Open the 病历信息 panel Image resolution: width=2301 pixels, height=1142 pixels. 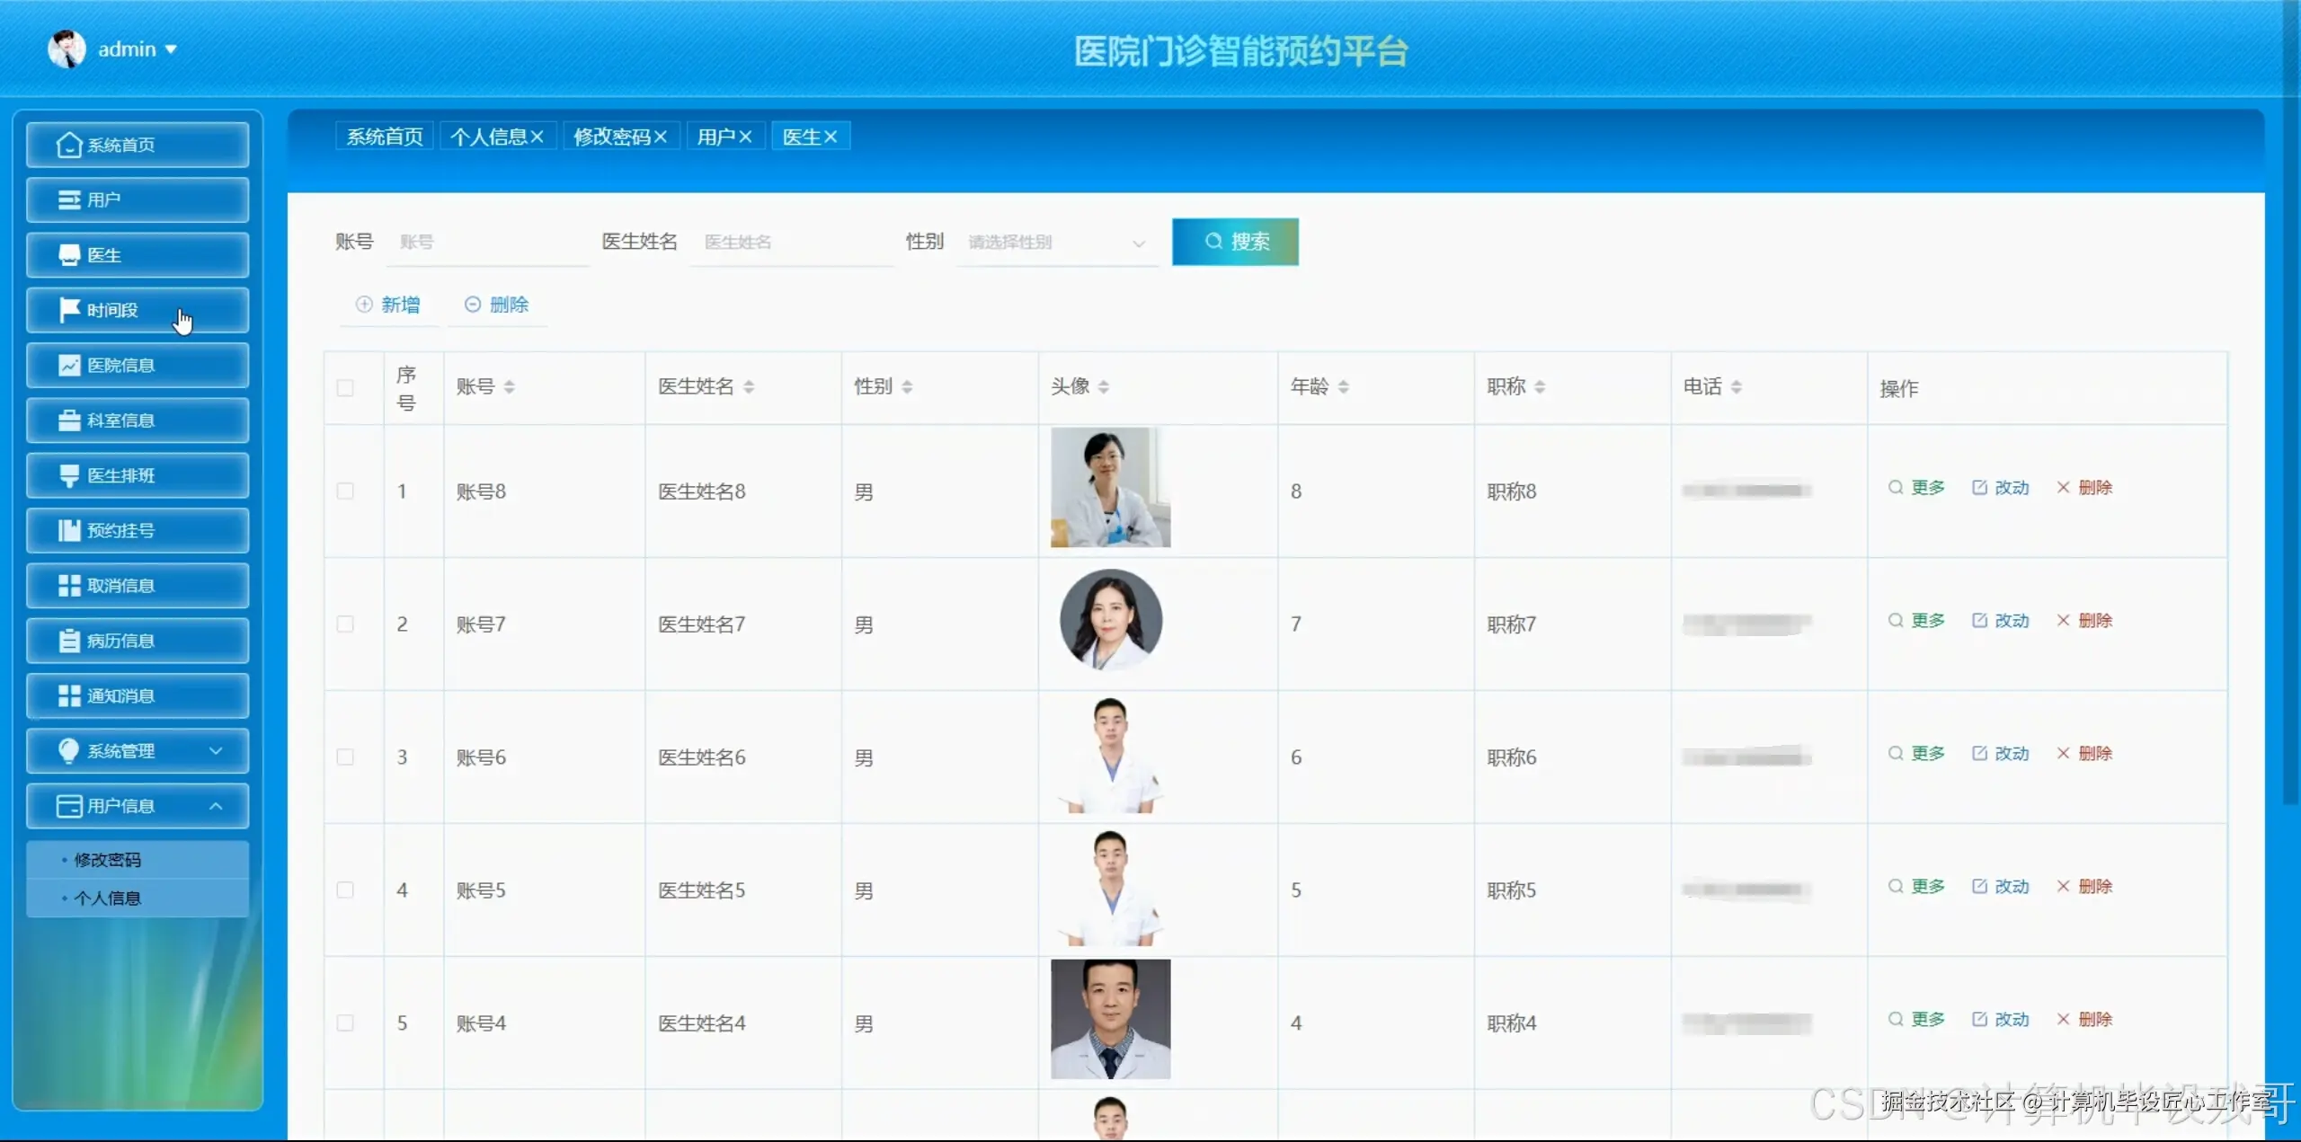click(137, 640)
